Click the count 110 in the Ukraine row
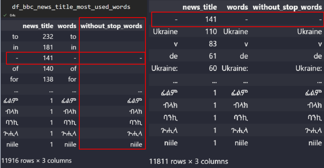Image resolution: width=324 pixels, height=168 pixels. click(211, 32)
